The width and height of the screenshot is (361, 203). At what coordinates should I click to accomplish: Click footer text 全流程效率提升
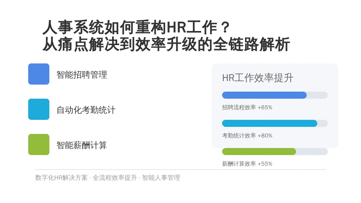(115, 178)
